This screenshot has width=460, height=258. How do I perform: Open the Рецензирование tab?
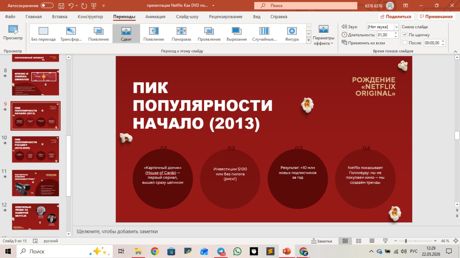(x=226, y=17)
